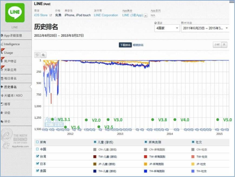
Task: Click the V4.0 version marker dot
Action: (x=175, y=120)
